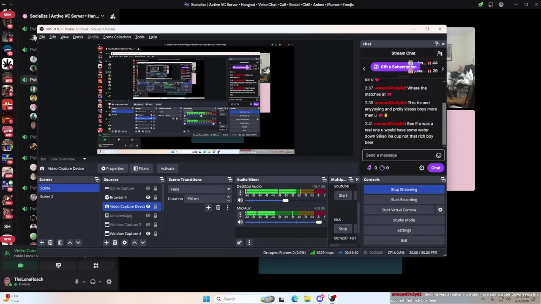Screen dimensions: 541x304
Task: Remove the selected scene with the trash icon
Action: [x=50, y=243]
